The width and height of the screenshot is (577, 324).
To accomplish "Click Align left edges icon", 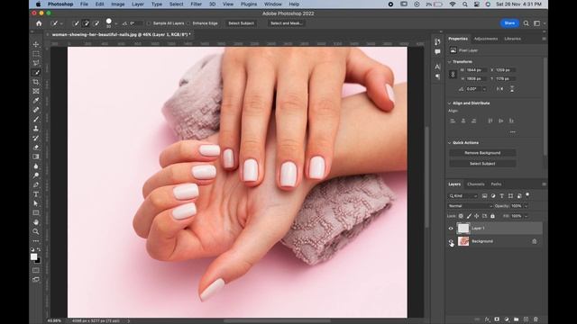I will point(453,121).
